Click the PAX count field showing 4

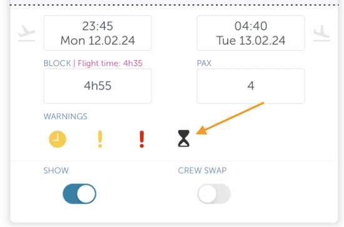tap(251, 86)
